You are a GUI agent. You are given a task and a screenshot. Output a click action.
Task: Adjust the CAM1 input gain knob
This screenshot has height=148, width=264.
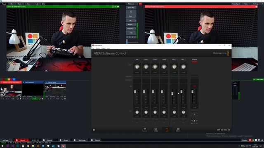click(x=137, y=67)
